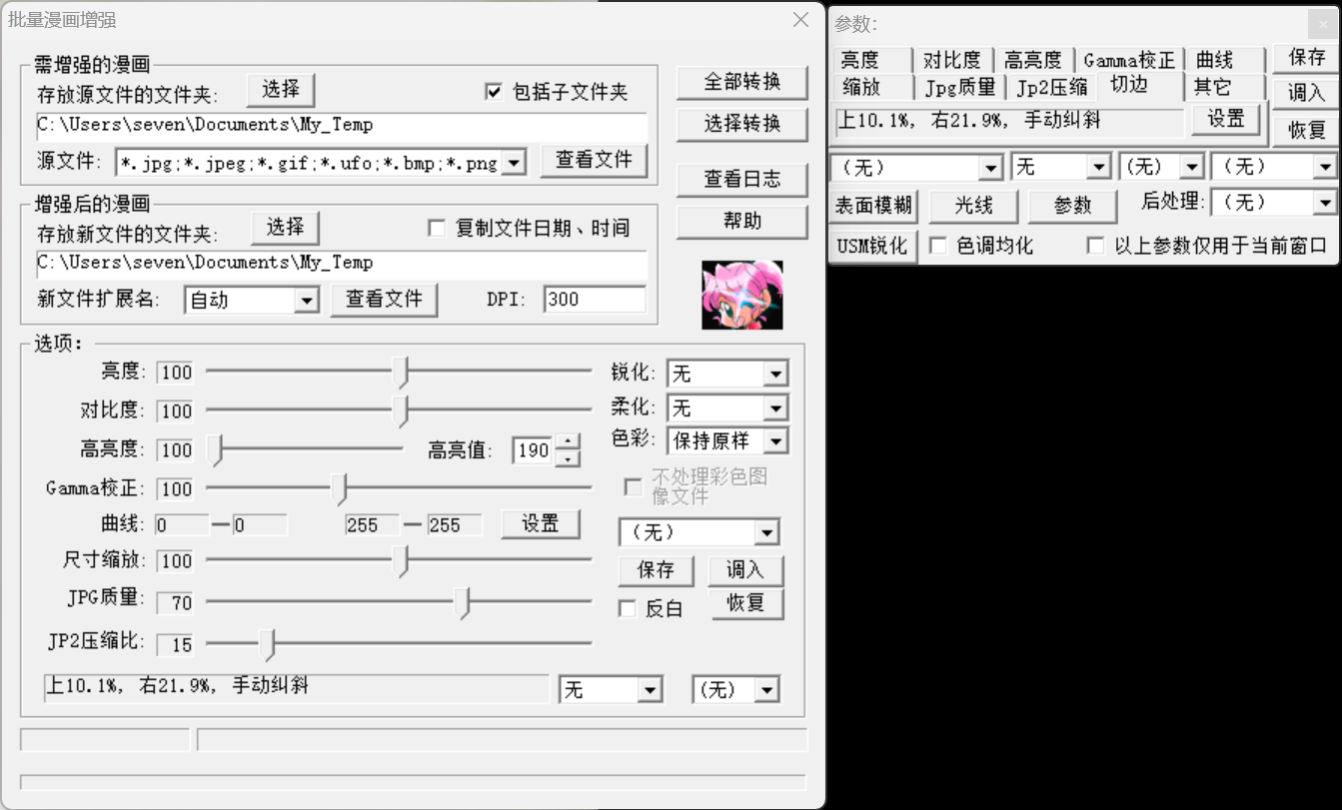Open the 新文件扩展名 dropdown

click(x=306, y=301)
